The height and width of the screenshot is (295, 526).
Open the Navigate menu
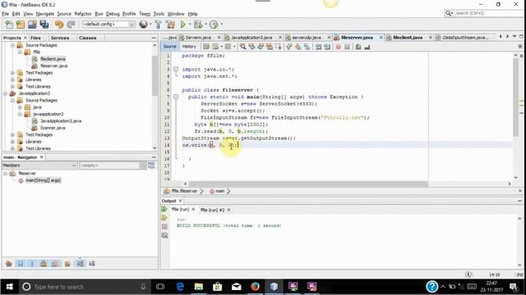[45, 14]
